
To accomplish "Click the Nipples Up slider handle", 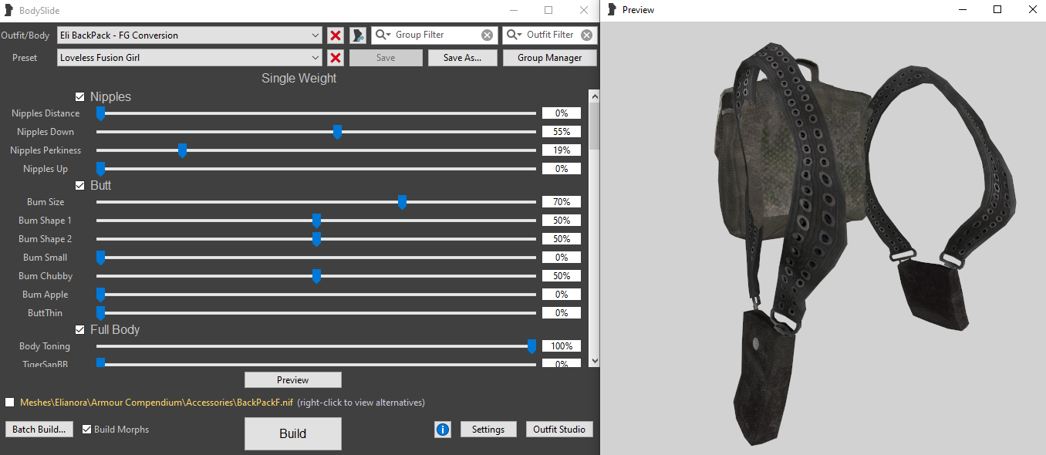I will pyautogui.click(x=100, y=170).
